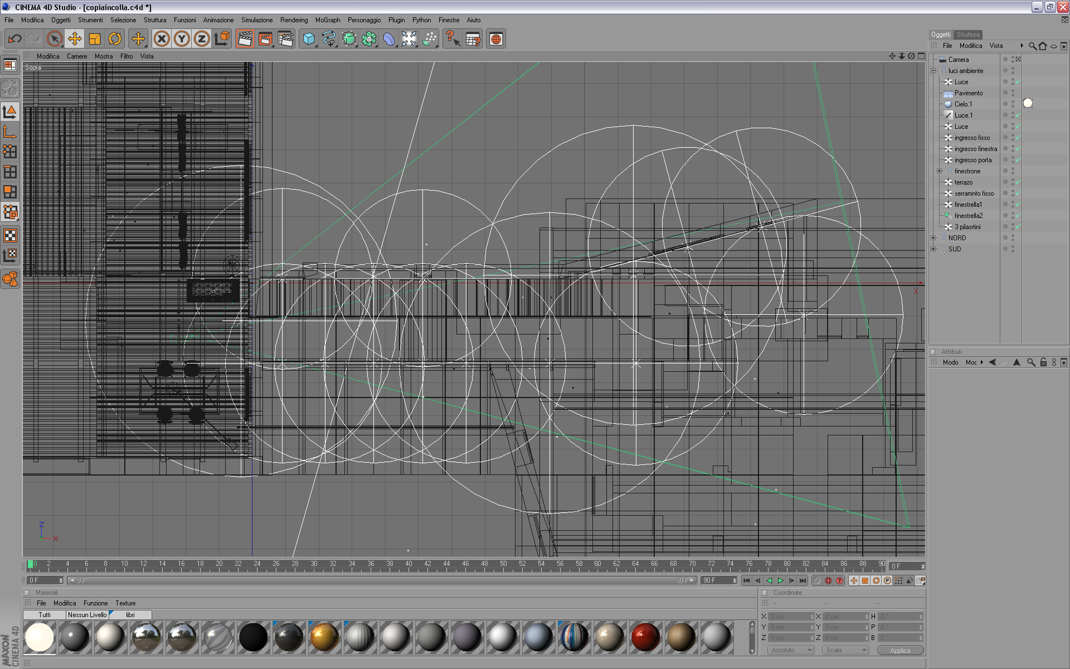Toggle the checkmark on the ingresso porta light

(1018, 160)
